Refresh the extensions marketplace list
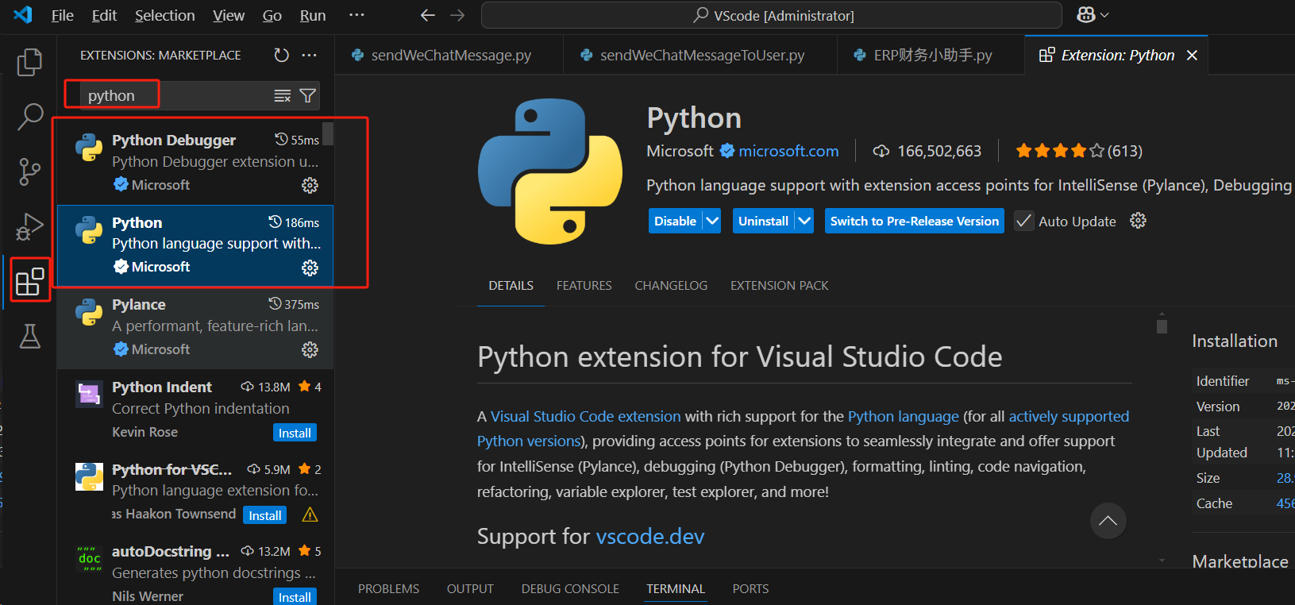Image resolution: width=1295 pixels, height=605 pixels. pos(281,55)
